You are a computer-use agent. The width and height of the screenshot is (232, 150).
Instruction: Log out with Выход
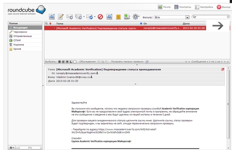coord(223,7)
